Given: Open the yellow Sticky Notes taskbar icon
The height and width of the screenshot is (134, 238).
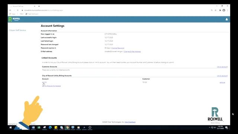Looking at the screenshot, I should tap(56, 127).
